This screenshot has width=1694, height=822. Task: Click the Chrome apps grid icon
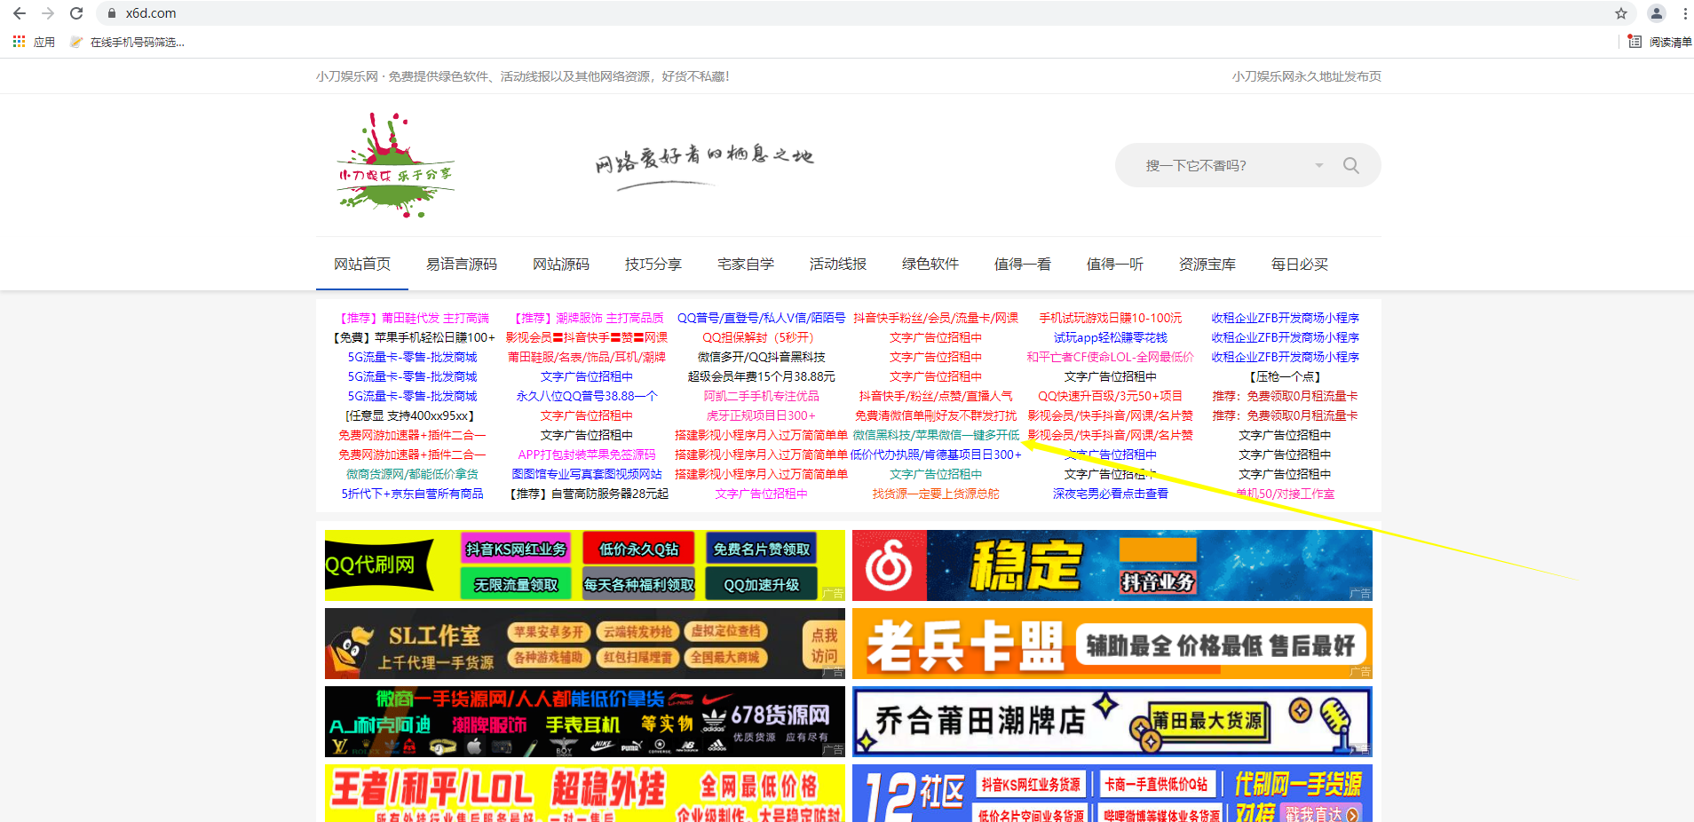(x=18, y=42)
